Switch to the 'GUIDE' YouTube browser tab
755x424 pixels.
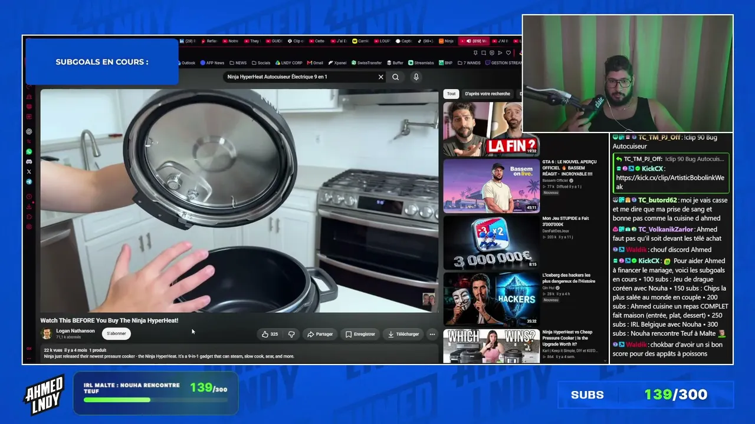(274, 41)
